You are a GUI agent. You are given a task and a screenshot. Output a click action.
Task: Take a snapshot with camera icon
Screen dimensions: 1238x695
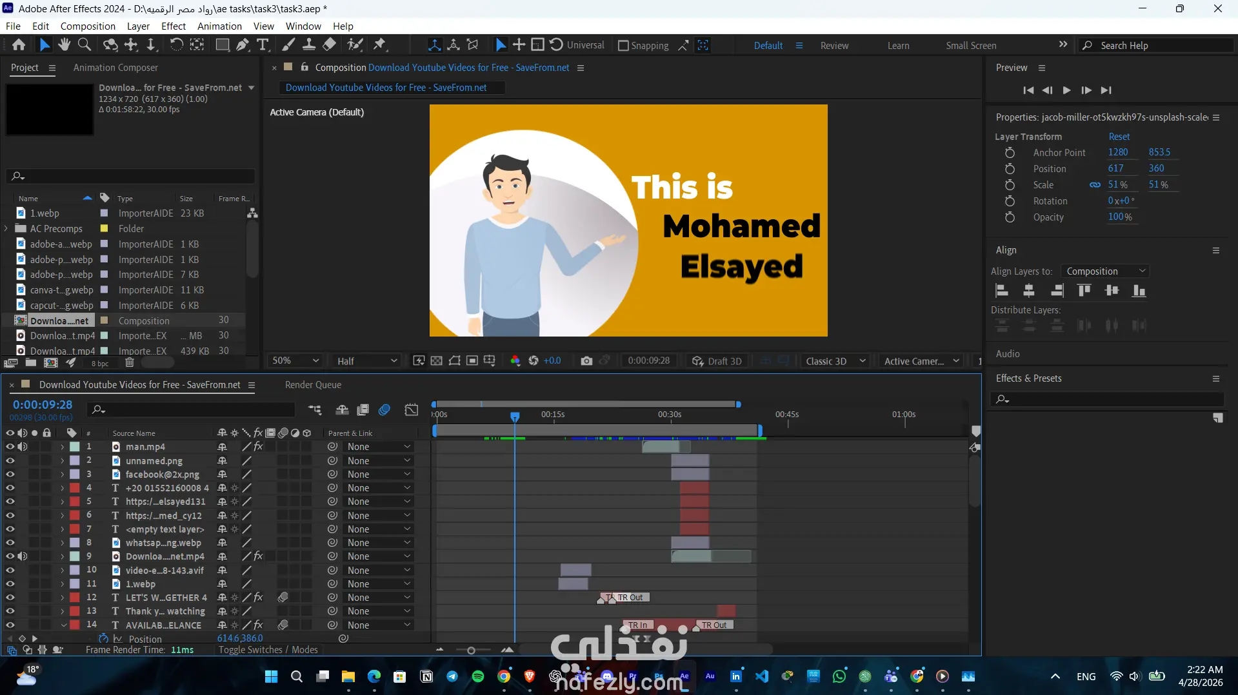(586, 361)
